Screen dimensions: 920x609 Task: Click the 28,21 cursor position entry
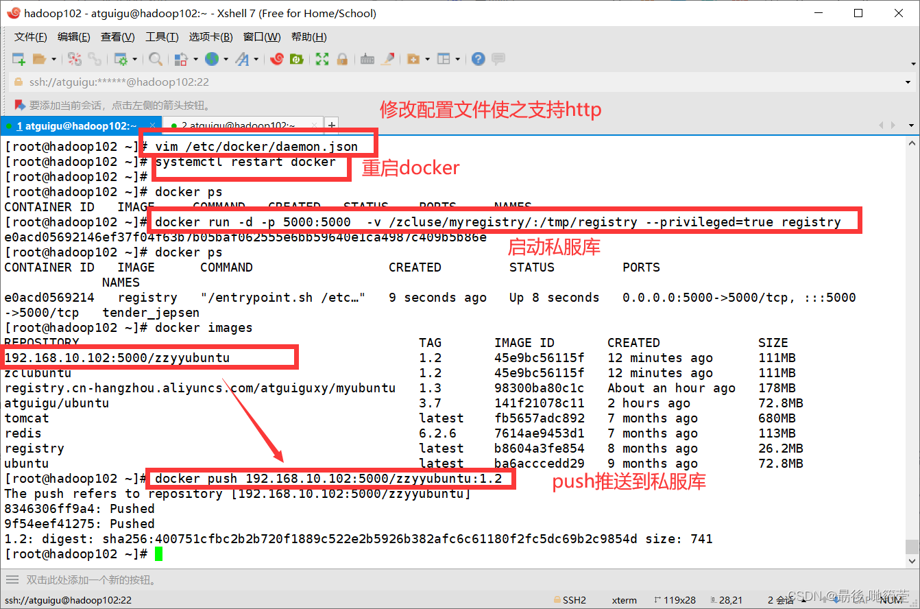tap(726, 600)
